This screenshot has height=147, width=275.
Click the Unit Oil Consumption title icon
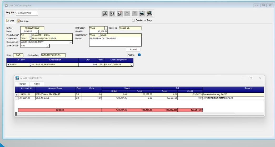(7, 6)
